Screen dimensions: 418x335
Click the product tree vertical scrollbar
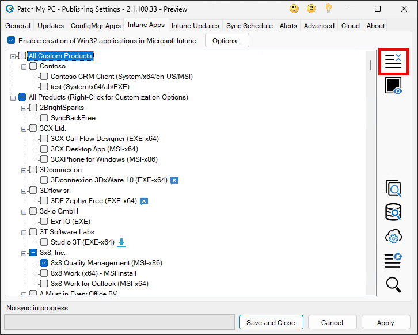point(371,173)
